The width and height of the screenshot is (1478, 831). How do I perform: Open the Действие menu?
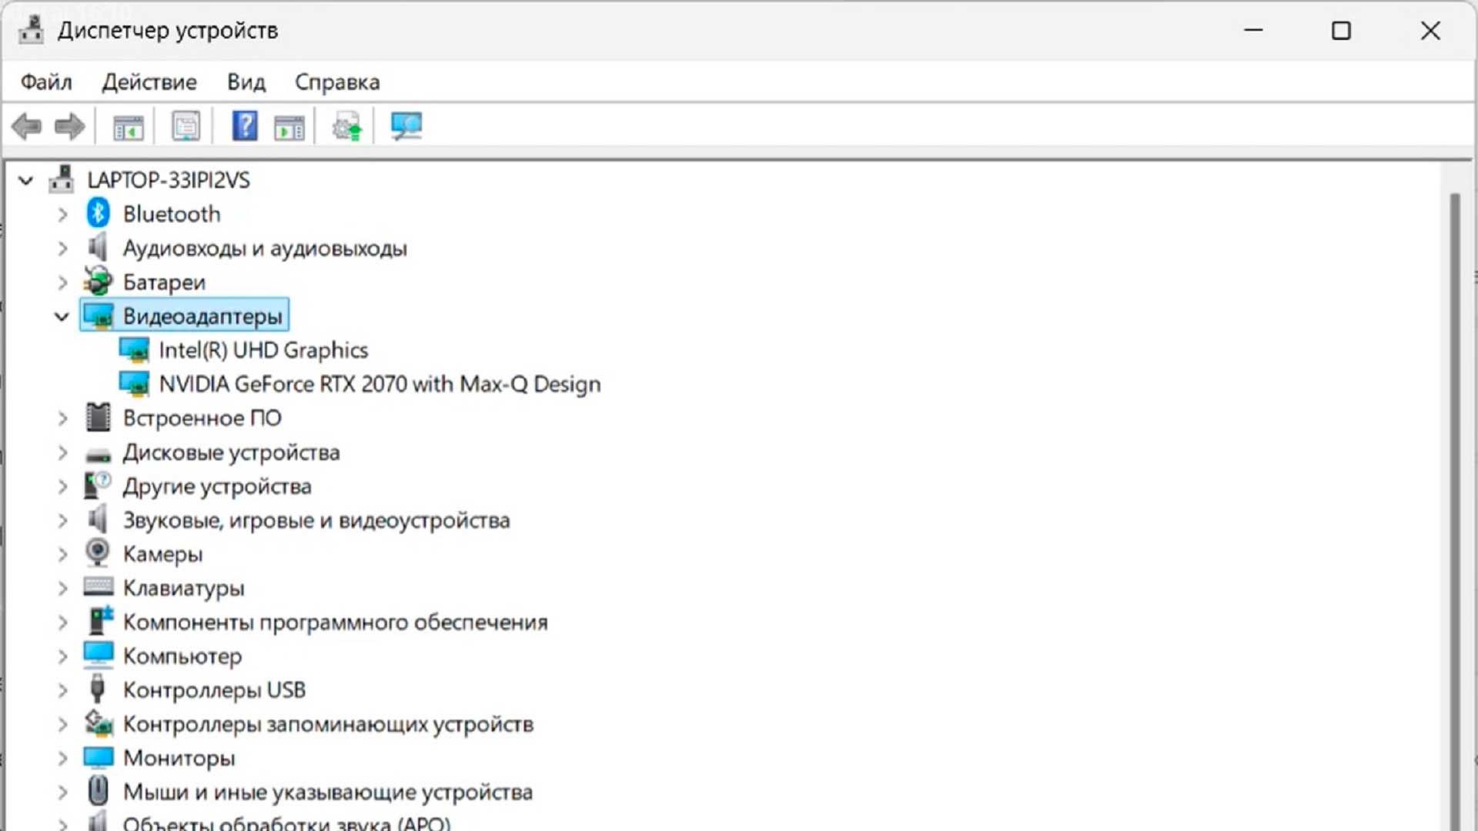coord(149,82)
